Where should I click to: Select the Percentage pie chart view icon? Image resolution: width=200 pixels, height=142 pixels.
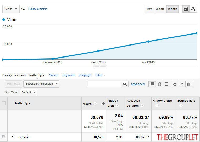pos(159,84)
